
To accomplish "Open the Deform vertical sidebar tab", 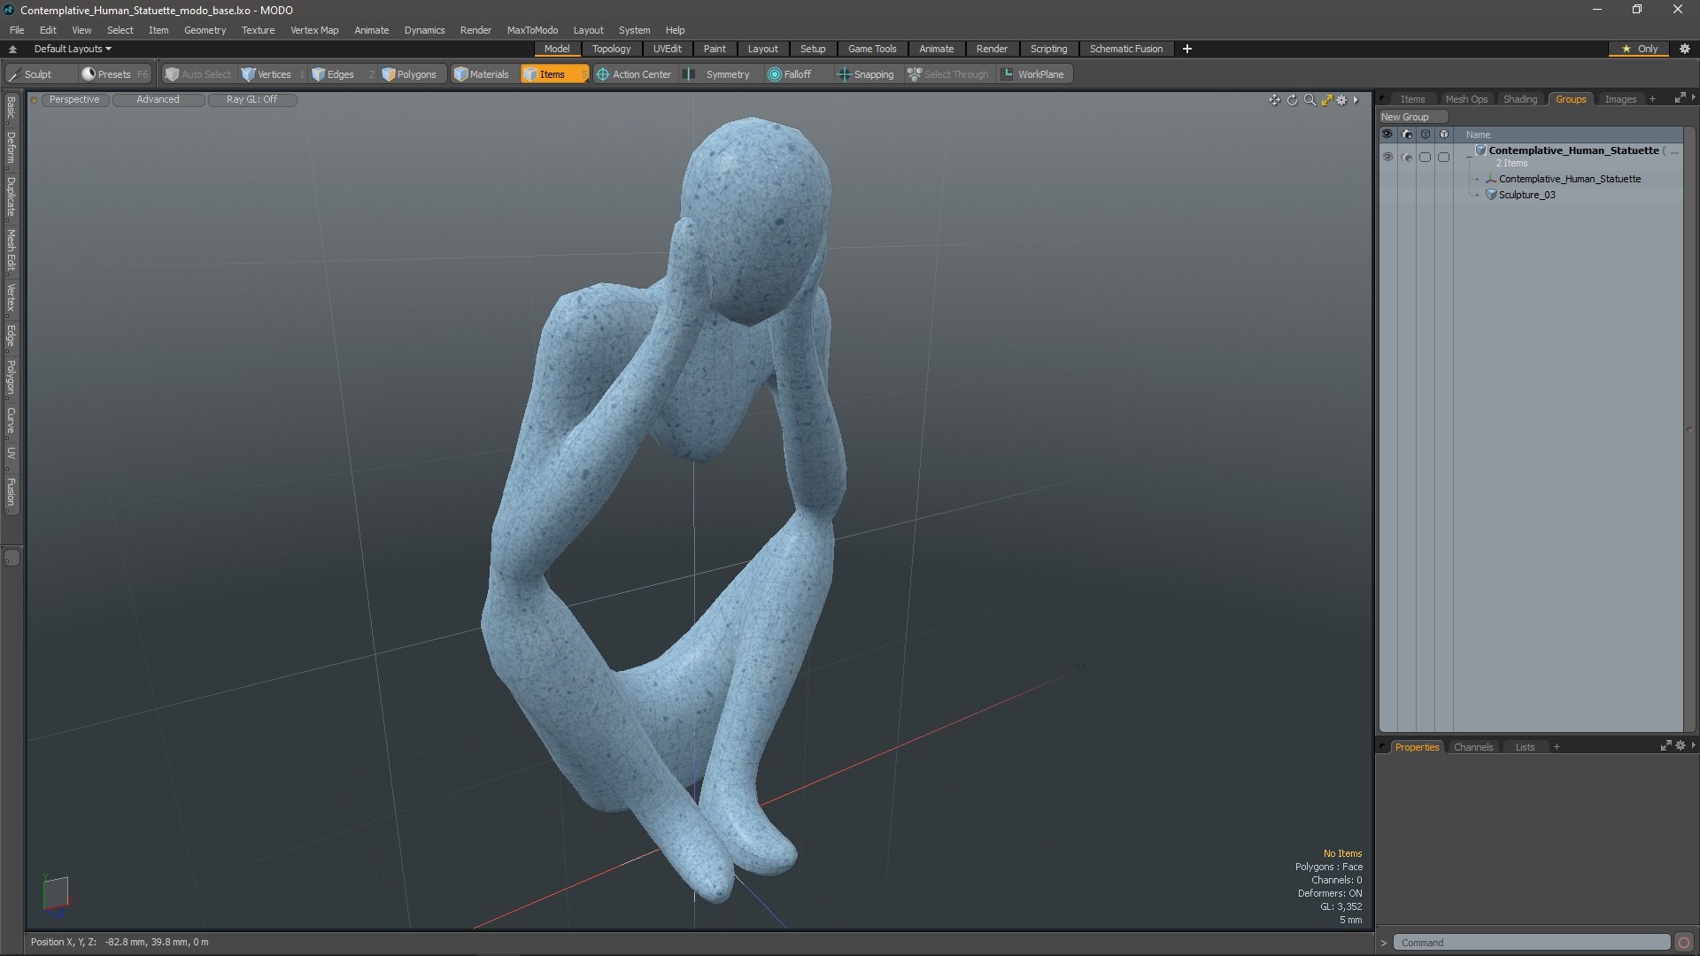I will pyautogui.click(x=11, y=149).
